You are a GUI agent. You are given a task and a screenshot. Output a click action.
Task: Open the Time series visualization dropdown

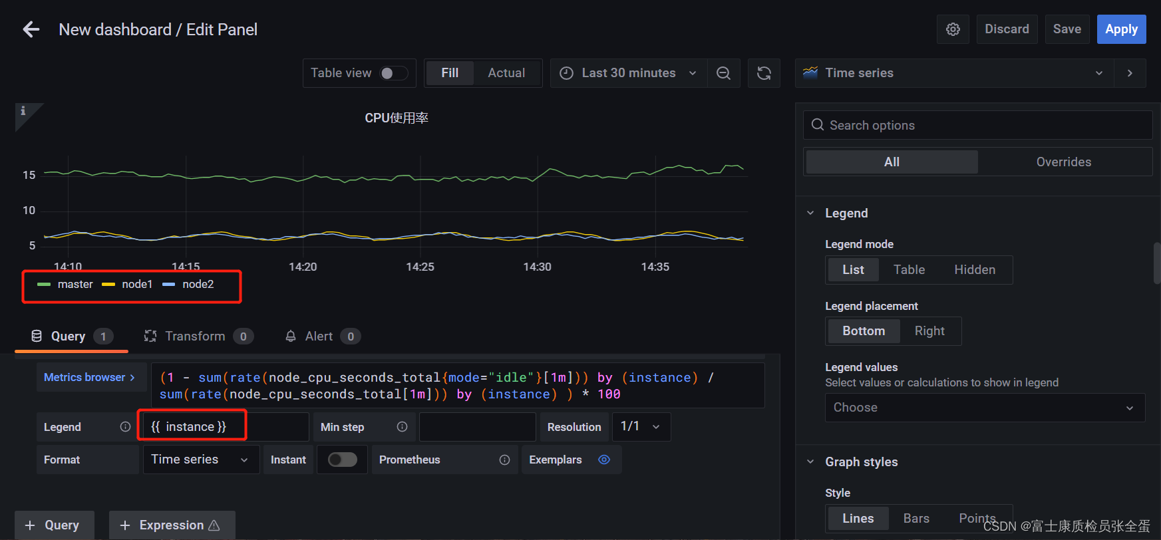coord(954,73)
